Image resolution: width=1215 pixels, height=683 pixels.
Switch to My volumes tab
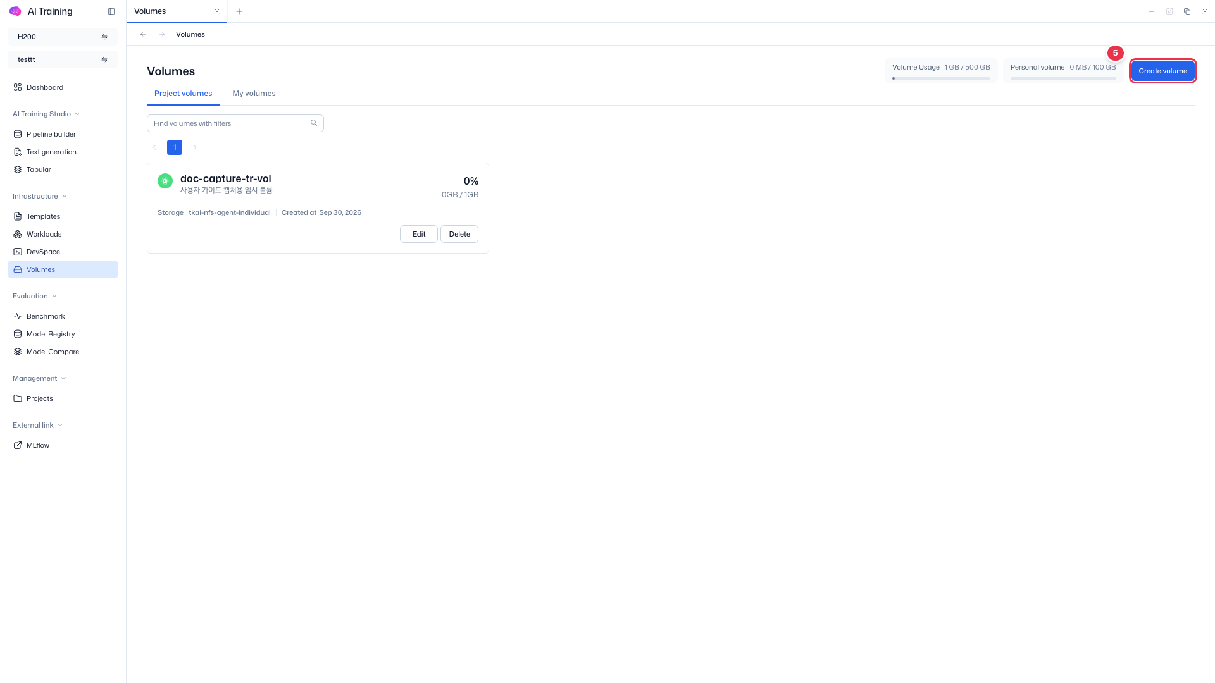pos(254,94)
